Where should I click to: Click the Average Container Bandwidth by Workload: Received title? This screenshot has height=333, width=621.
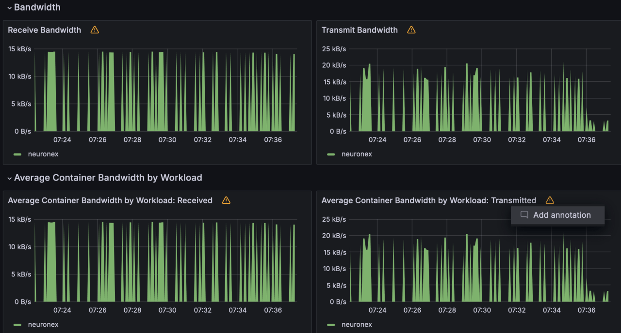click(x=110, y=200)
